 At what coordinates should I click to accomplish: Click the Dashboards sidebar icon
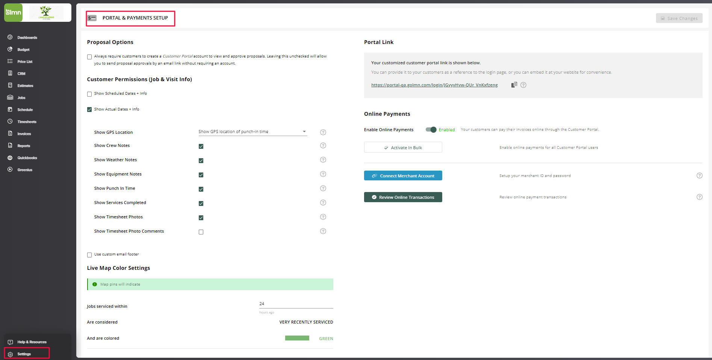10,37
